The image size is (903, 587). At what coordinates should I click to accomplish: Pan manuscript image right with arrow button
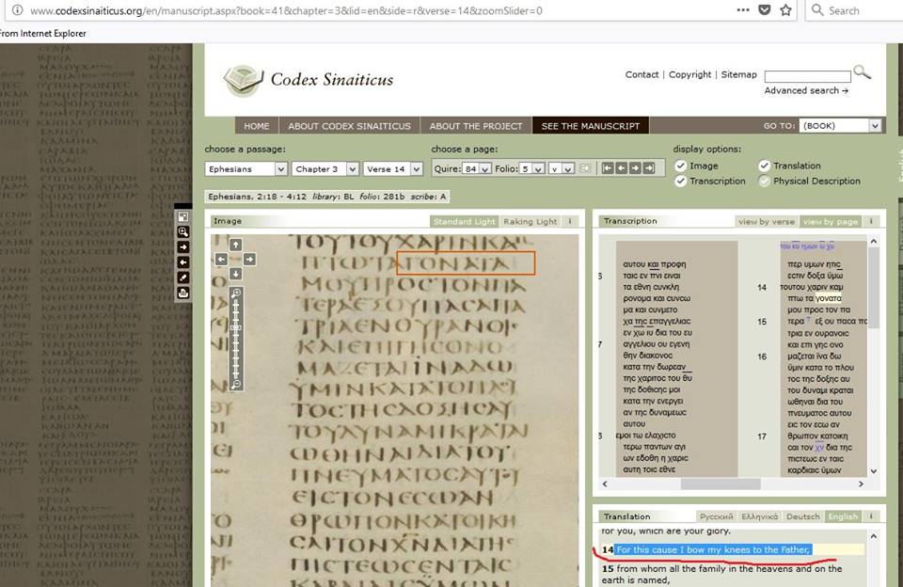coord(250,259)
